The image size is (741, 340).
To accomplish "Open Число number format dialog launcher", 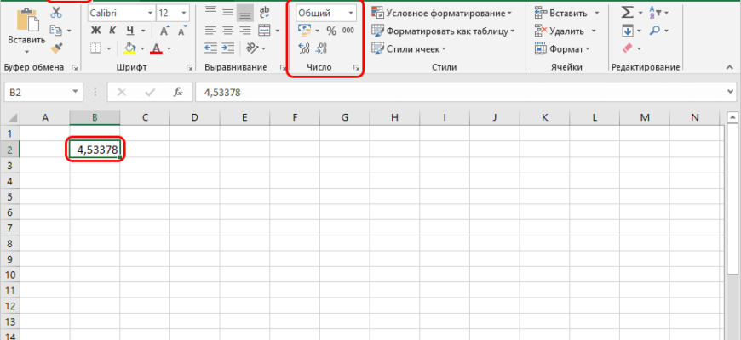I will pyautogui.click(x=356, y=68).
